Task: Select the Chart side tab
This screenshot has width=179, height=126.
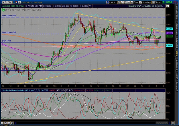Action: click(177, 53)
